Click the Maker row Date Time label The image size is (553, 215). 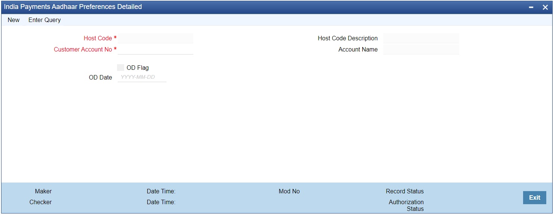161,191
